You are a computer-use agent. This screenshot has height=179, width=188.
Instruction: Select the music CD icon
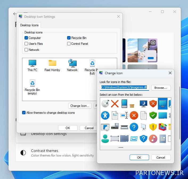[105, 103]
